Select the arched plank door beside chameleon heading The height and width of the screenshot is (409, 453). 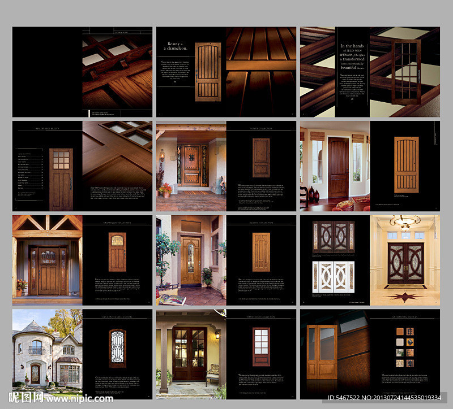[208, 72]
